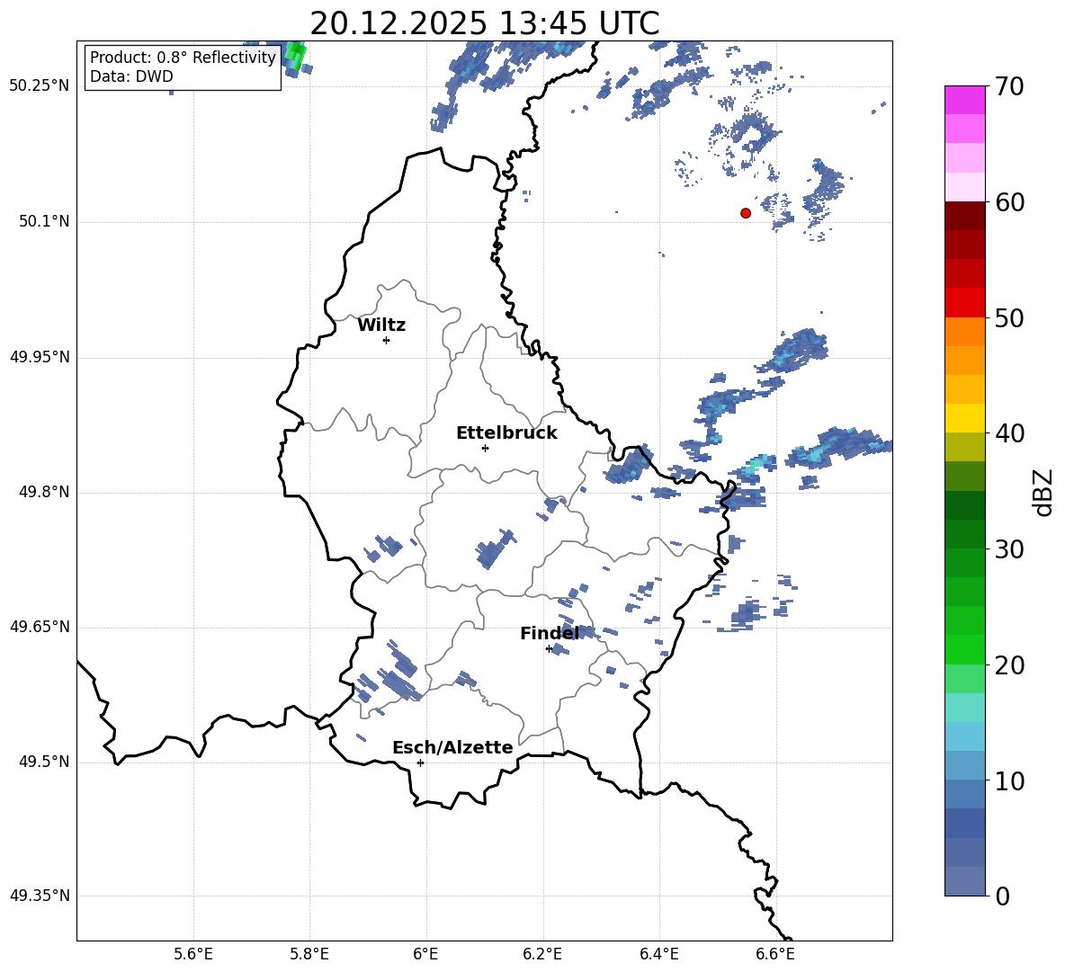This screenshot has width=1065, height=972.
Task: Click the 6.2°E longitude label
Action: pos(542,954)
